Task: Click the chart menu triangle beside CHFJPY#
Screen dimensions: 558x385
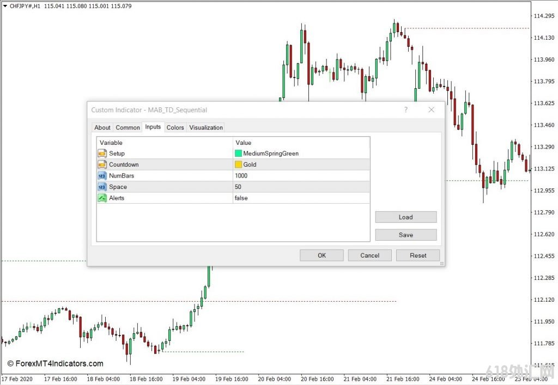Action: coord(5,5)
